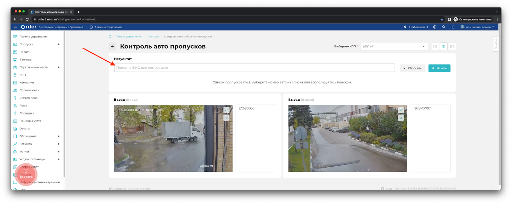This screenshot has width=512, height=204.
Task: Click the Искать search button
Action: [x=439, y=68]
